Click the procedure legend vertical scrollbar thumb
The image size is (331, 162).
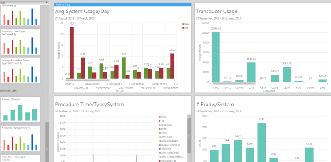[189, 136]
